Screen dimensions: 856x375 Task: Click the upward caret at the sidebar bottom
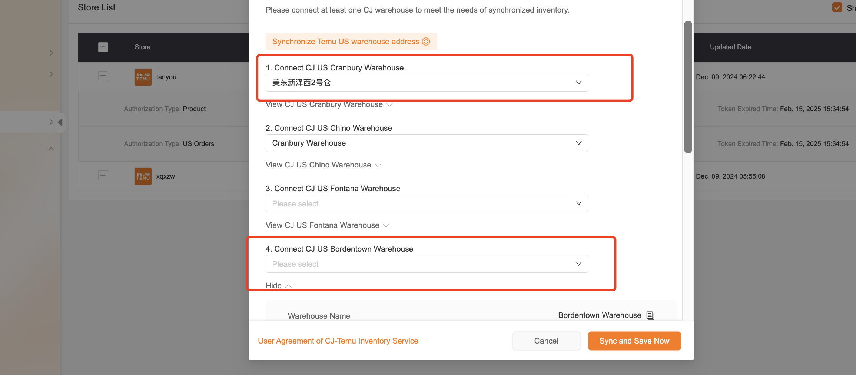tap(51, 149)
